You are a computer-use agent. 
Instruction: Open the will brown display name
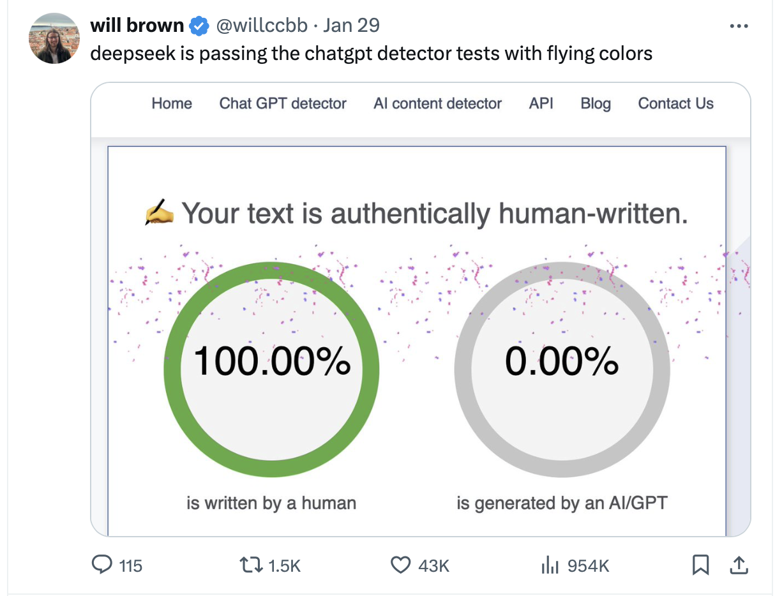[137, 26]
